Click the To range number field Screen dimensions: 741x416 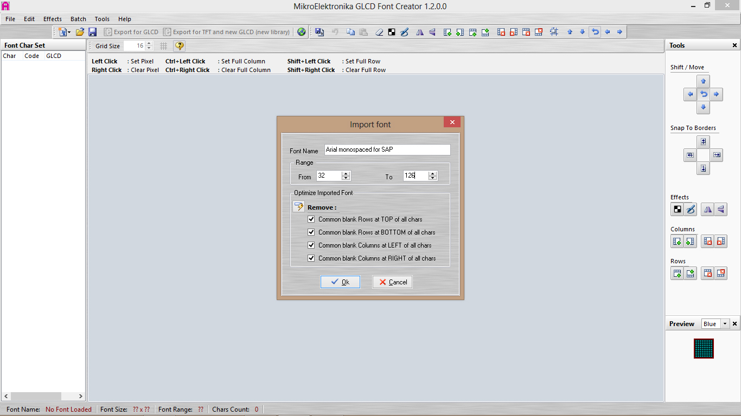point(416,175)
